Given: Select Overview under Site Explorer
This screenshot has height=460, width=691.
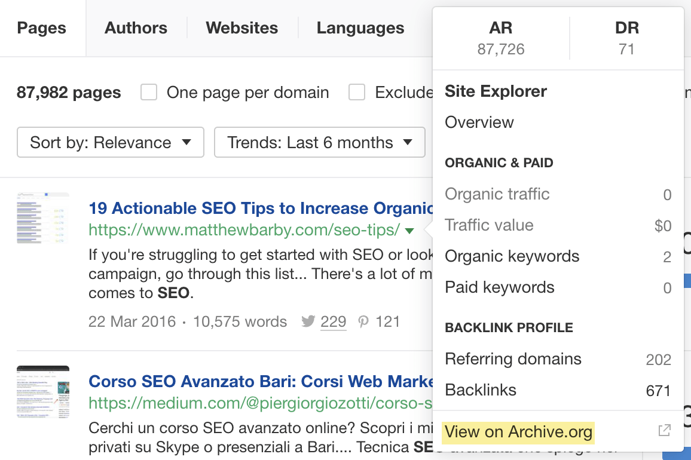Looking at the screenshot, I should tap(479, 122).
